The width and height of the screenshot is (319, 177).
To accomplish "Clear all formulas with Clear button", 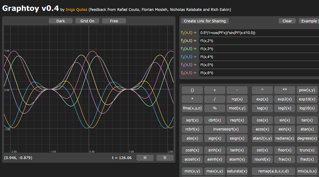I will coord(287,21).
